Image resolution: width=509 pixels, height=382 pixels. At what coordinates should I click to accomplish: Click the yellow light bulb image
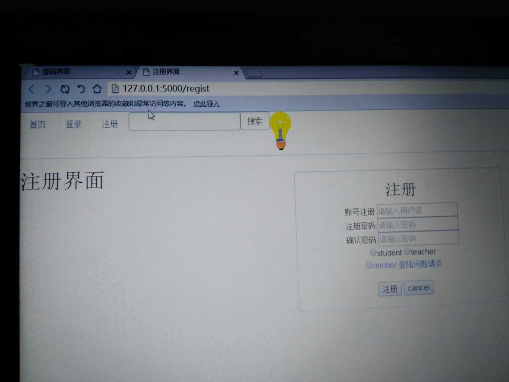280,131
